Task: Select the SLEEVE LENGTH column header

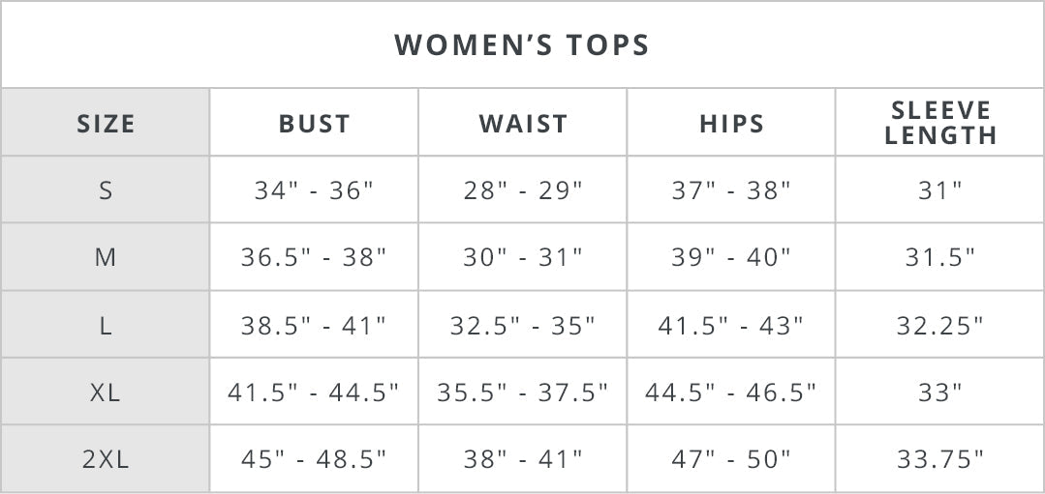Action: coord(940,123)
